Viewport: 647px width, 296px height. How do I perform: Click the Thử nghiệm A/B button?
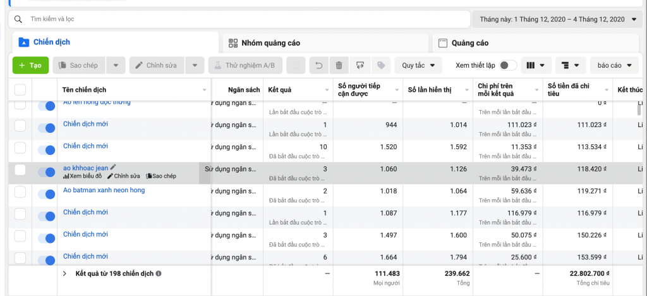245,65
